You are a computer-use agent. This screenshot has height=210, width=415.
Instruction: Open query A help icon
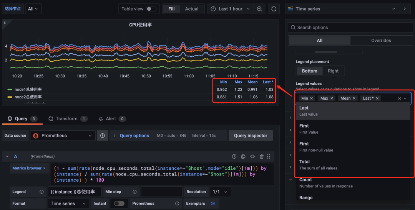[234, 156]
